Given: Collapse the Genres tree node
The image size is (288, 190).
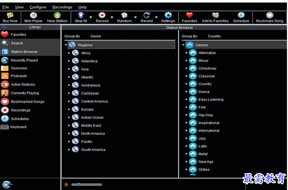Looking at the screenshot, I should (183, 45).
